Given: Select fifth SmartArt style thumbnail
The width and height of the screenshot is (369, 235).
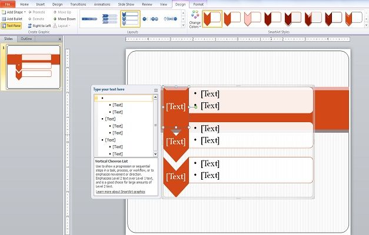Looking at the screenshot, I should click(293, 19).
